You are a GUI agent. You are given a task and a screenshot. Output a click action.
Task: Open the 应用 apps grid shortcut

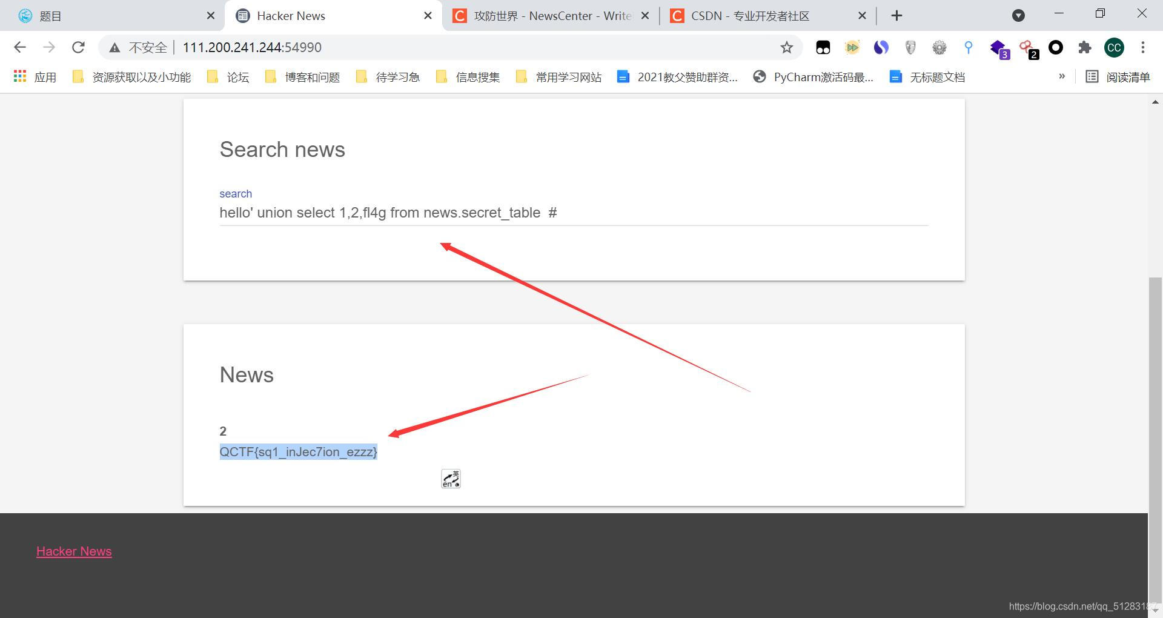(35, 77)
